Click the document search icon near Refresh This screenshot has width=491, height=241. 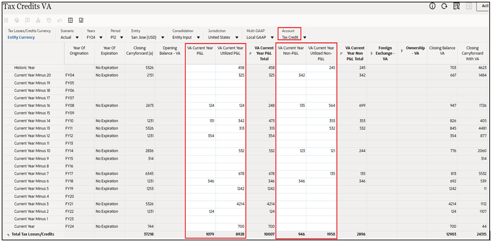[456, 6]
